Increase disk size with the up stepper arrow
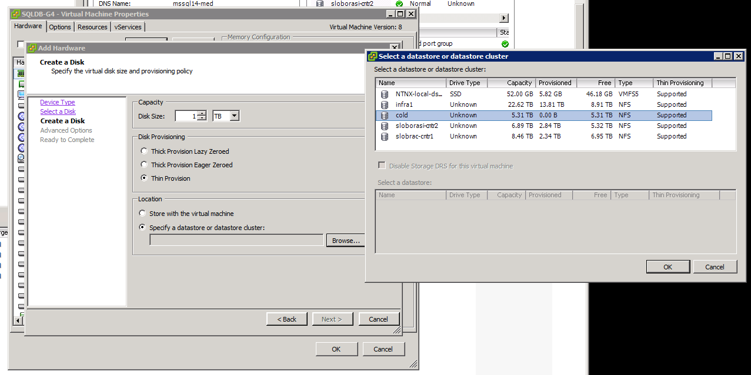751x375 pixels. click(202, 114)
